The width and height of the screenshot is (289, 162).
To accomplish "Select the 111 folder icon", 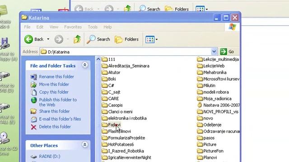I will [x=105, y=59].
